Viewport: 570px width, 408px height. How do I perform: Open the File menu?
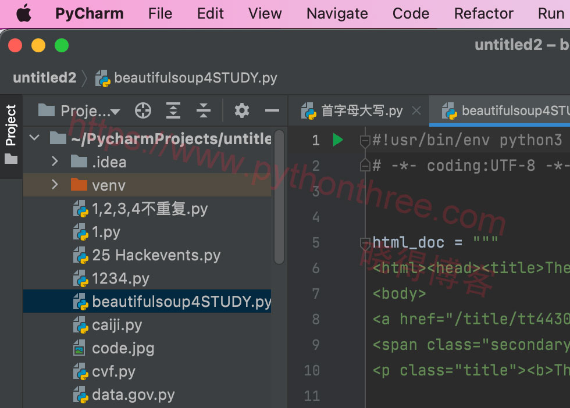(160, 13)
